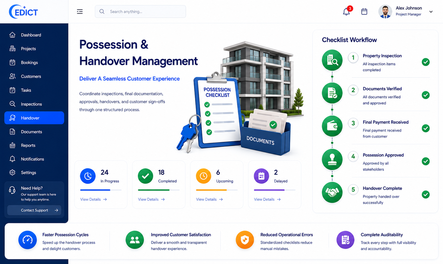
Task: Open Projects in the sidebar
Action: 34,48
